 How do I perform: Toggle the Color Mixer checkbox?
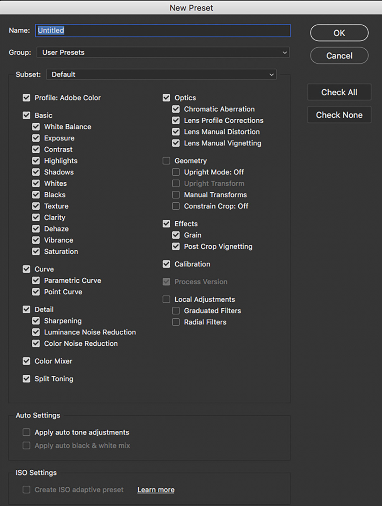[27, 361]
